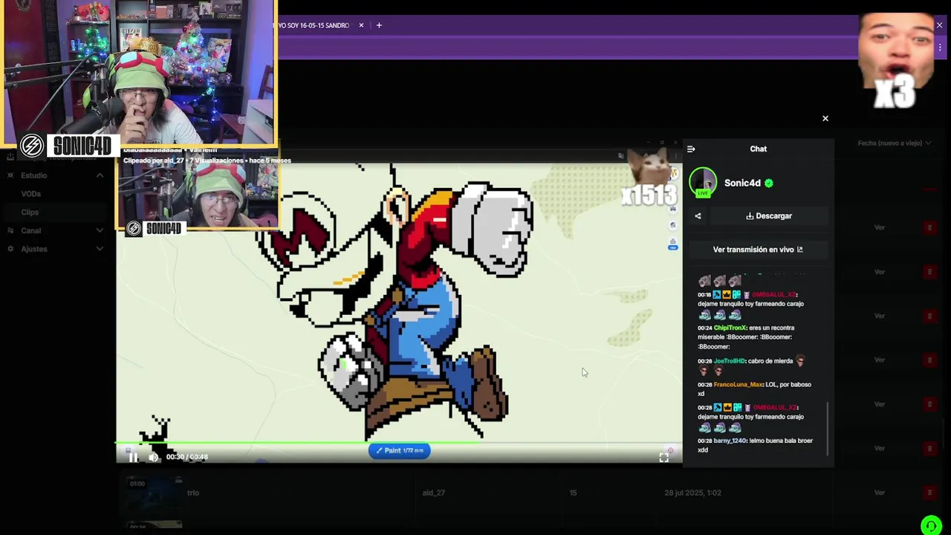Viewport: 951px width, 535px height.
Task: Click OMEGALUL_X2 username at 00:18
Action: 775,295
